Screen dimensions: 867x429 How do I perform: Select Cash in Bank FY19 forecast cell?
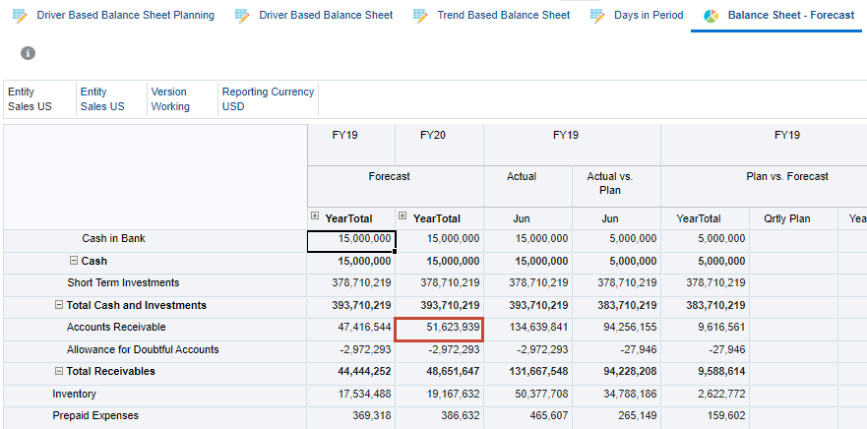click(350, 239)
